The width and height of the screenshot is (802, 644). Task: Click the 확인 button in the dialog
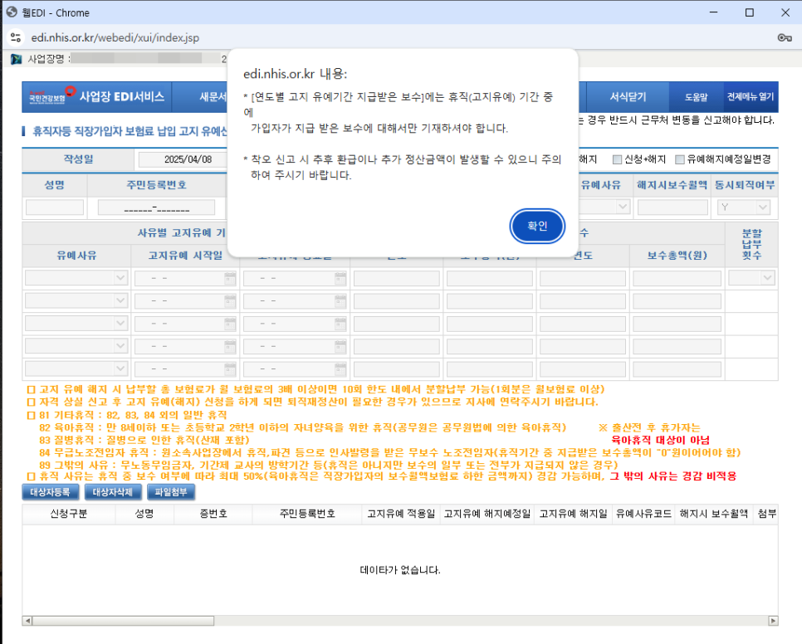[x=536, y=226]
